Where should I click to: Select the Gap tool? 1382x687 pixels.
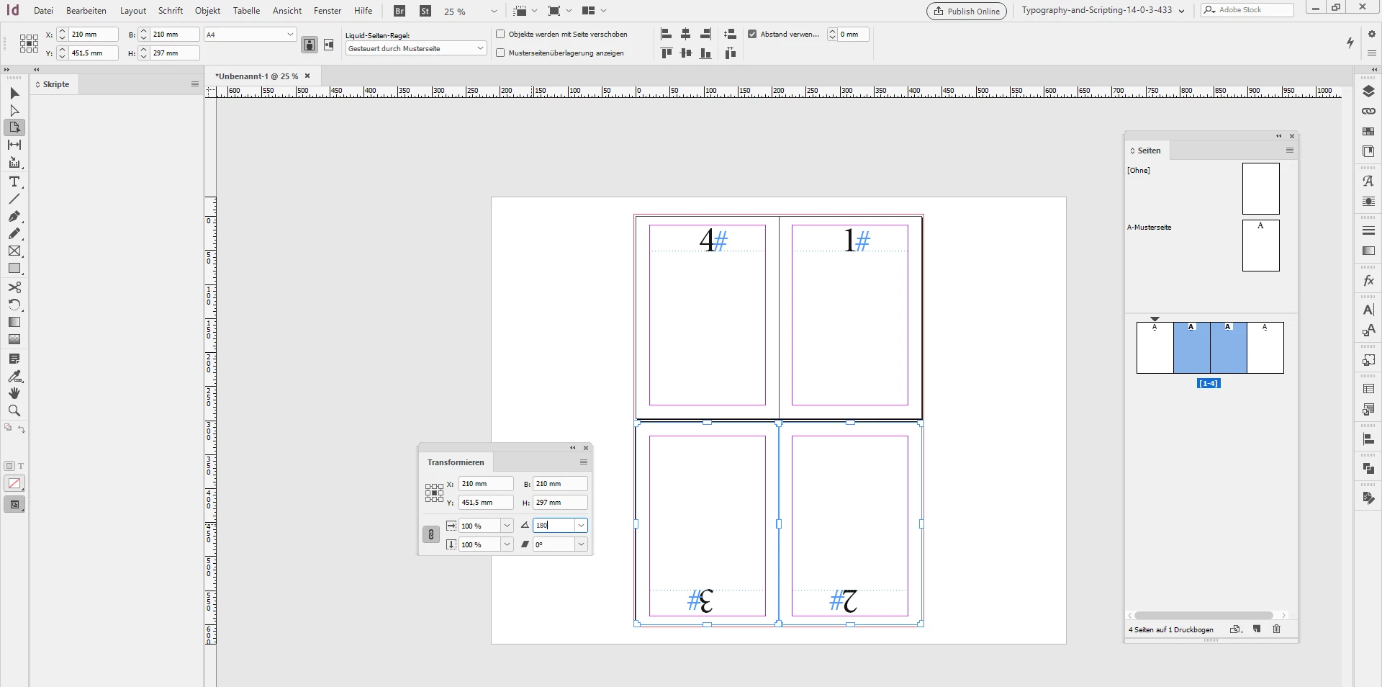tap(14, 145)
